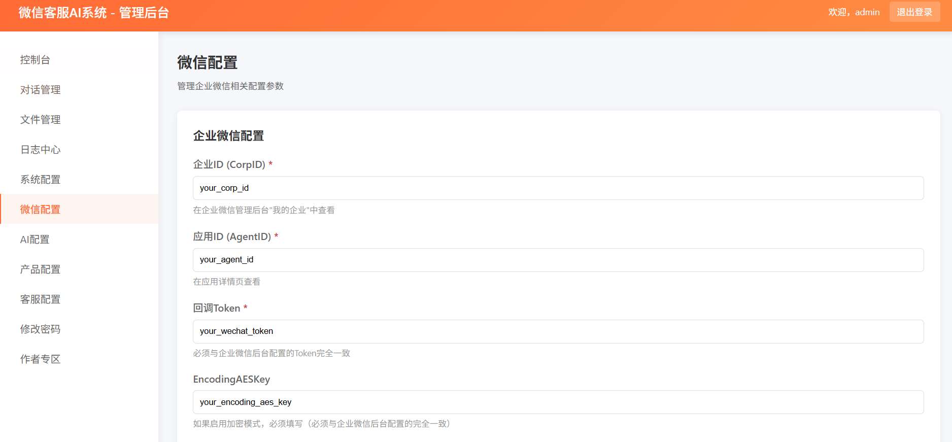The width and height of the screenshot is (952, 442).
Task: Click the 企业微信配置 section title
Action: [x=228, y=136]
